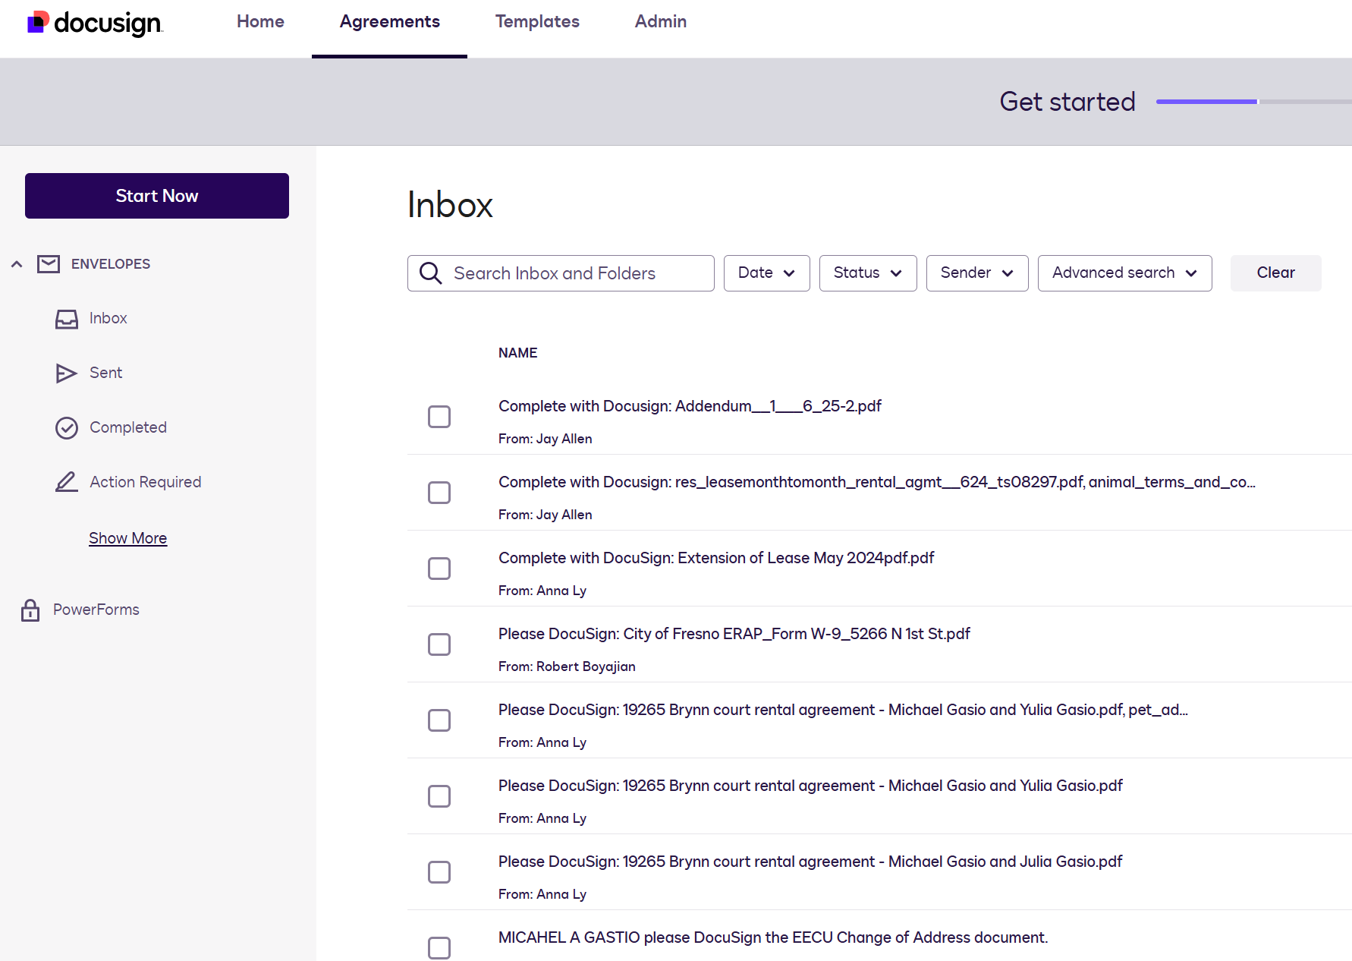The height and width of the screenshot is (961, 1352).
Task: Click the Sent paper-plane icon
Action: tap(67, 373)
